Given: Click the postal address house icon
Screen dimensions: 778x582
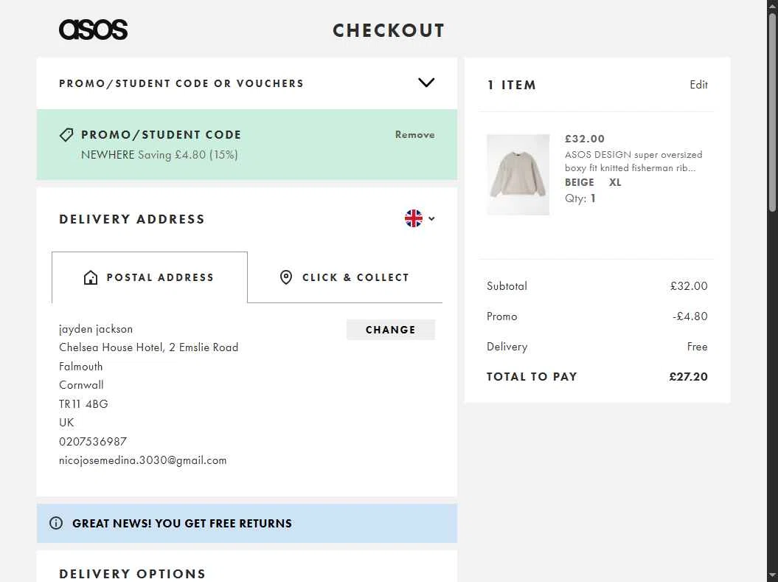Looking at the screenshot, I should tap(91, 277).
